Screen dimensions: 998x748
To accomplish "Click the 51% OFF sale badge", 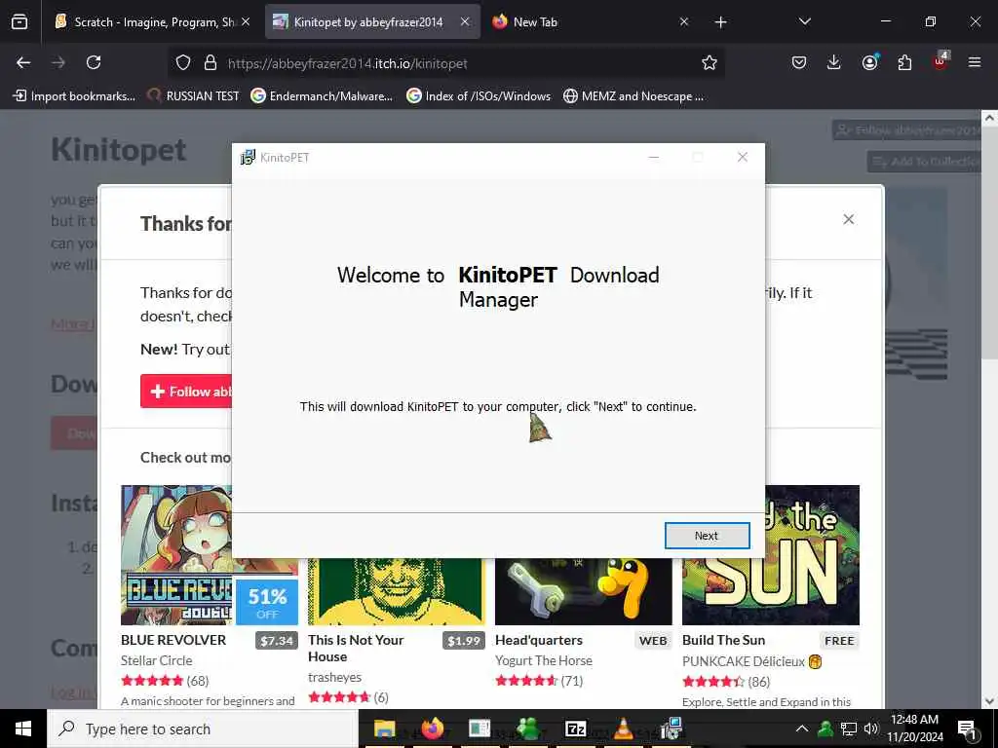I will [x=267, y=602].
